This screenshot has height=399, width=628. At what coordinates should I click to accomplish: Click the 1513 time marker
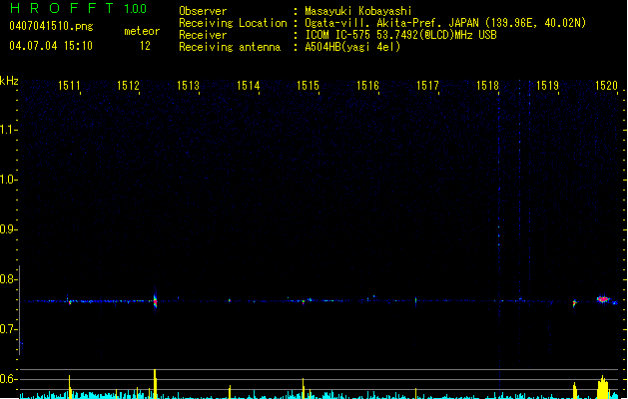point(188,86)
